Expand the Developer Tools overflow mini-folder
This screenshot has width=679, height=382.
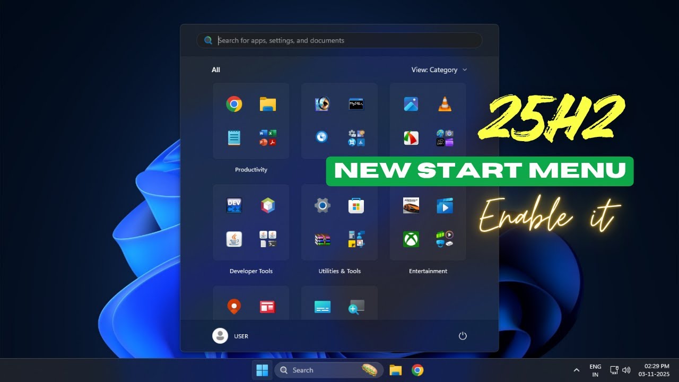268,239
